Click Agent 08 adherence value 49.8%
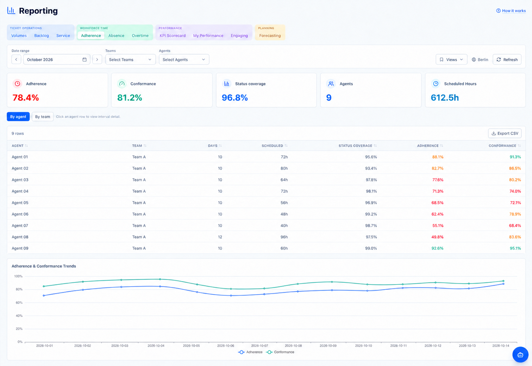Viewport: 532px width, 366px height. click(437, 237)
